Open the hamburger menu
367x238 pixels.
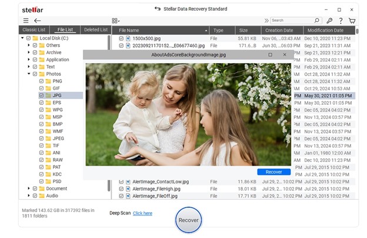[x=25, y=21]
